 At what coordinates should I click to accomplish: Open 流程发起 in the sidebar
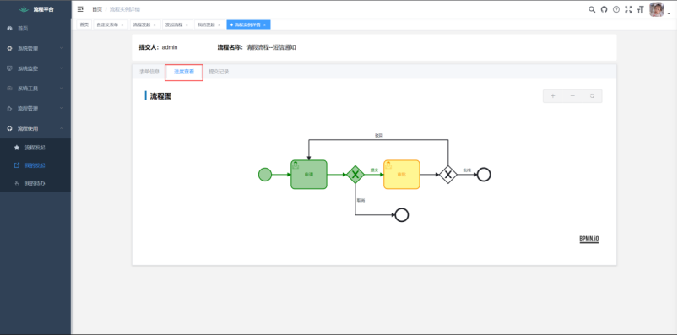(35, 148)
